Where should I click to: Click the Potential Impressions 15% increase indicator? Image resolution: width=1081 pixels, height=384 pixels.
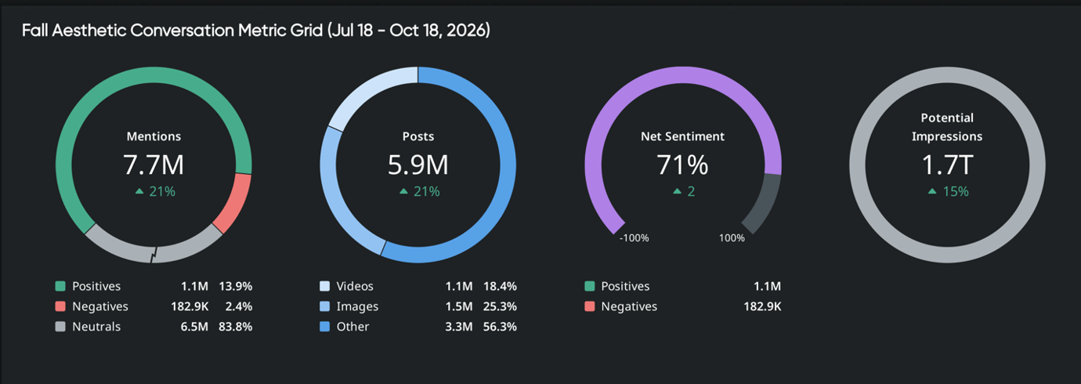tap(948, 191)
